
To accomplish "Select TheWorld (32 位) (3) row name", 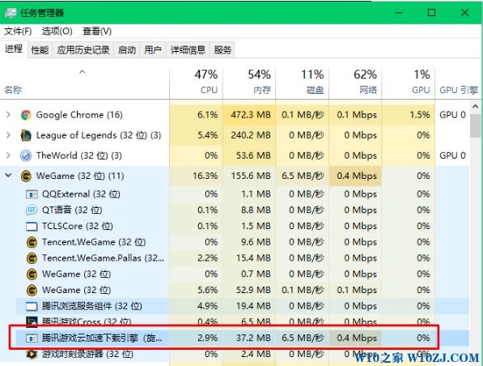I will [x=78, y=155].
